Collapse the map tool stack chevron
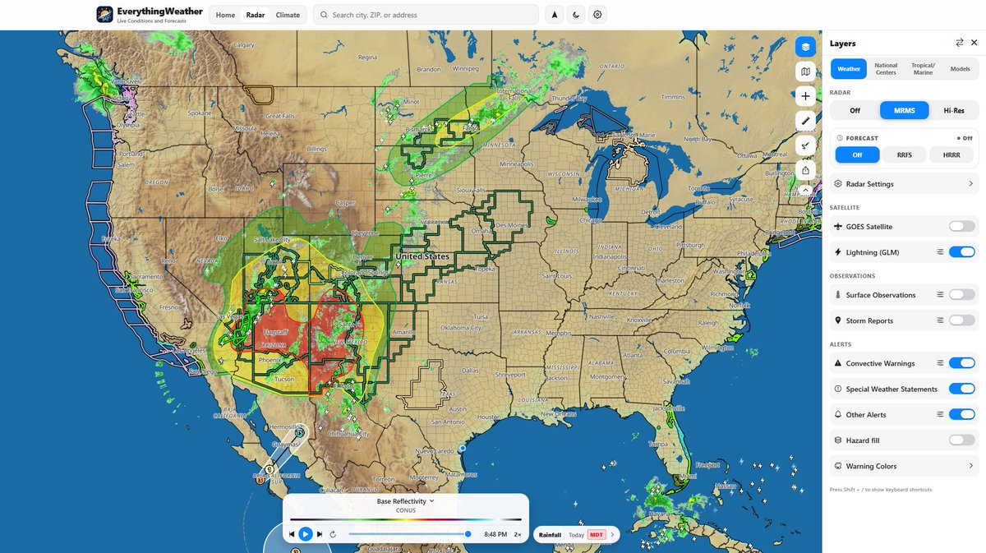This screenshot has height=553, width=986. pos(805,190)
